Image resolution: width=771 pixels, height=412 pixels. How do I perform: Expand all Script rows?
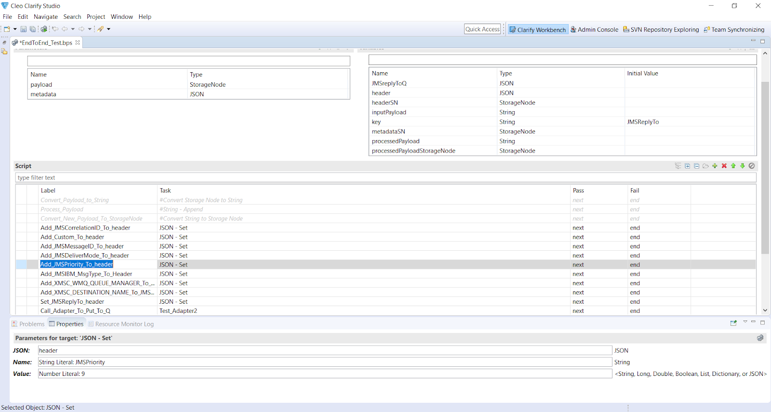[x=687, y=166]
